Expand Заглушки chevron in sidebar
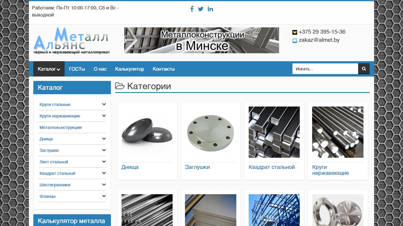Screen dimensions: 403x226 coord(104,150)
